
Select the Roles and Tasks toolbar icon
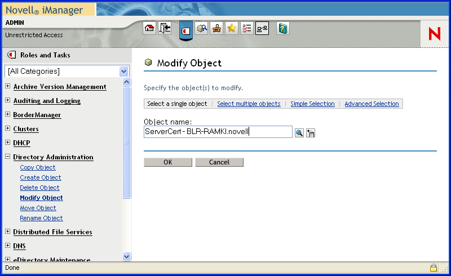coord(186,30)
